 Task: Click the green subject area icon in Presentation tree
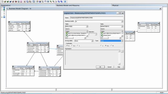point(4,10)
